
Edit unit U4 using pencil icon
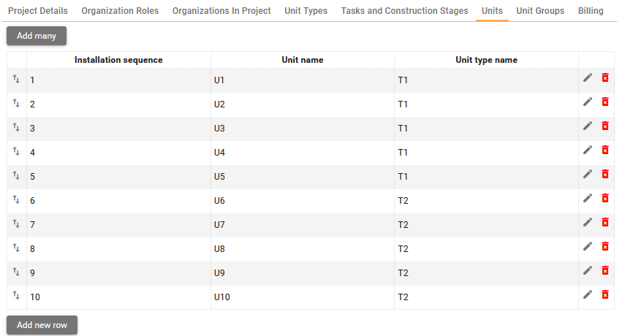(588, 150)
